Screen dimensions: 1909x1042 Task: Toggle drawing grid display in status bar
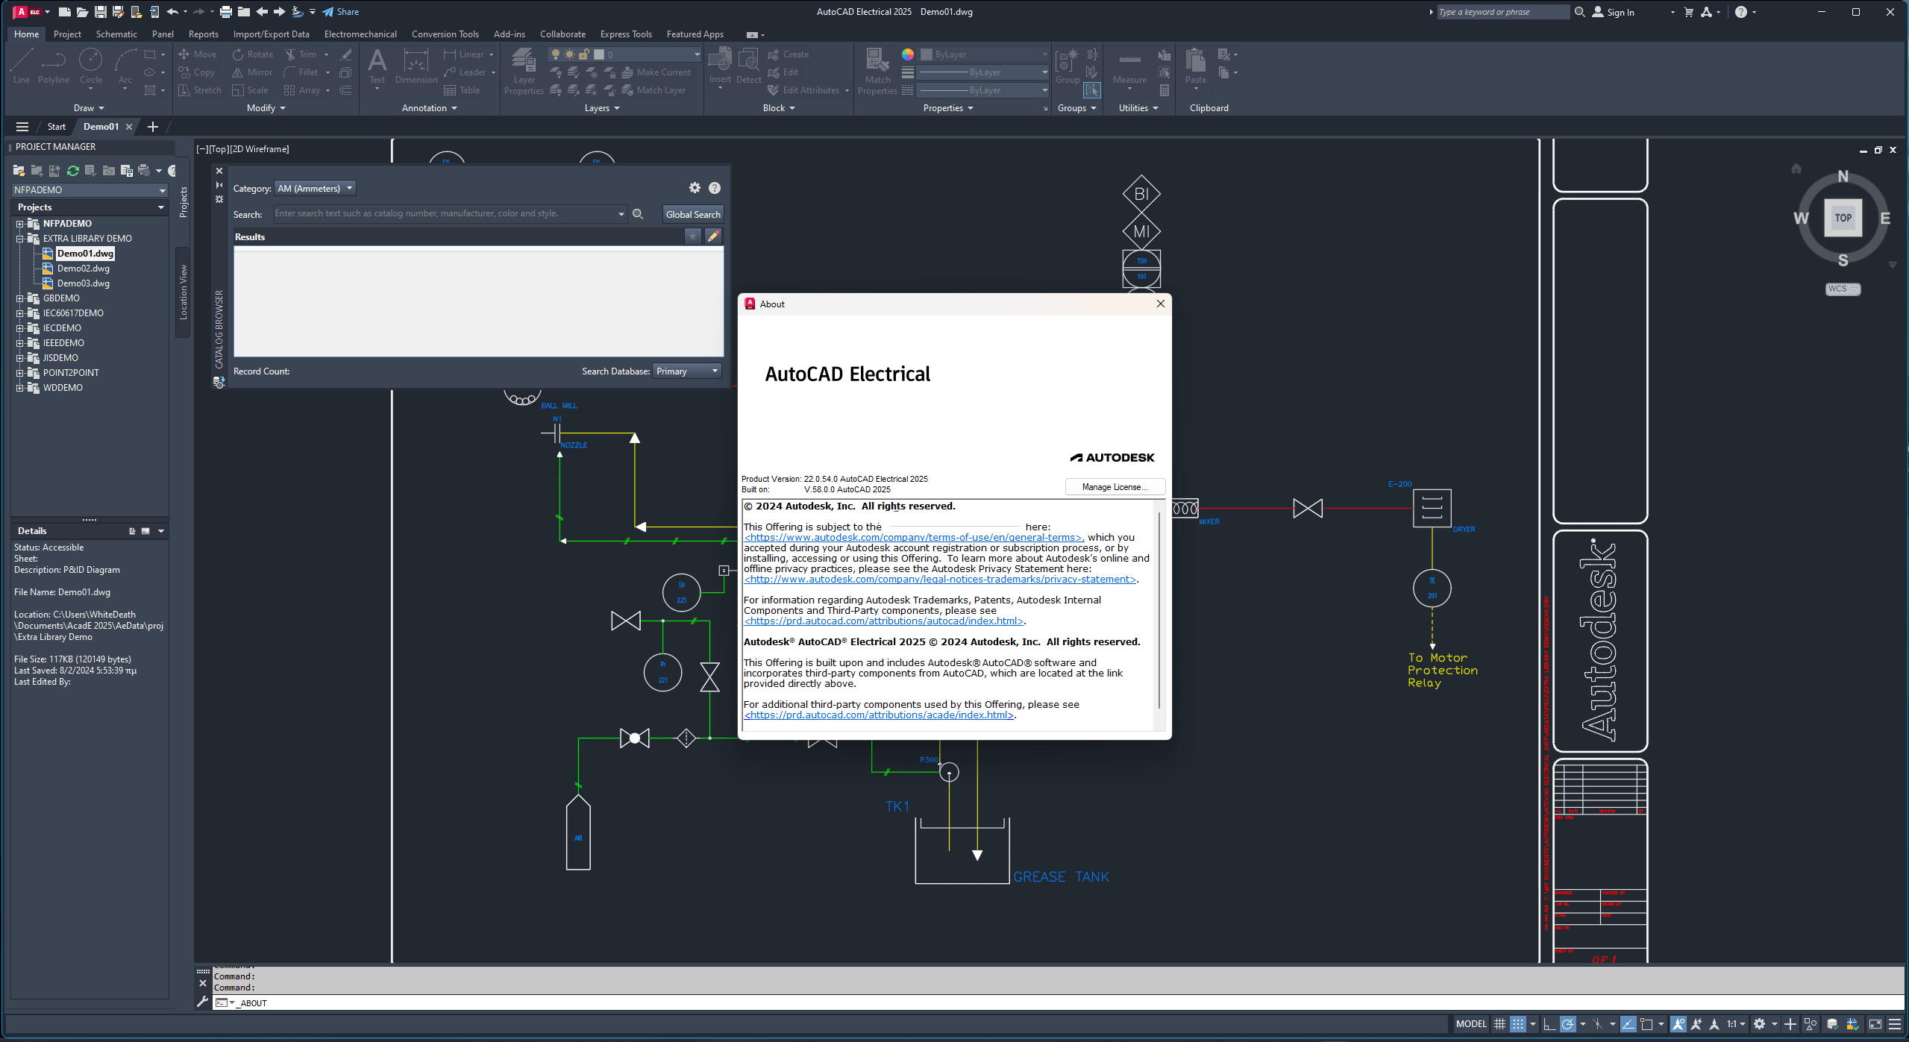(1499, 1024)
